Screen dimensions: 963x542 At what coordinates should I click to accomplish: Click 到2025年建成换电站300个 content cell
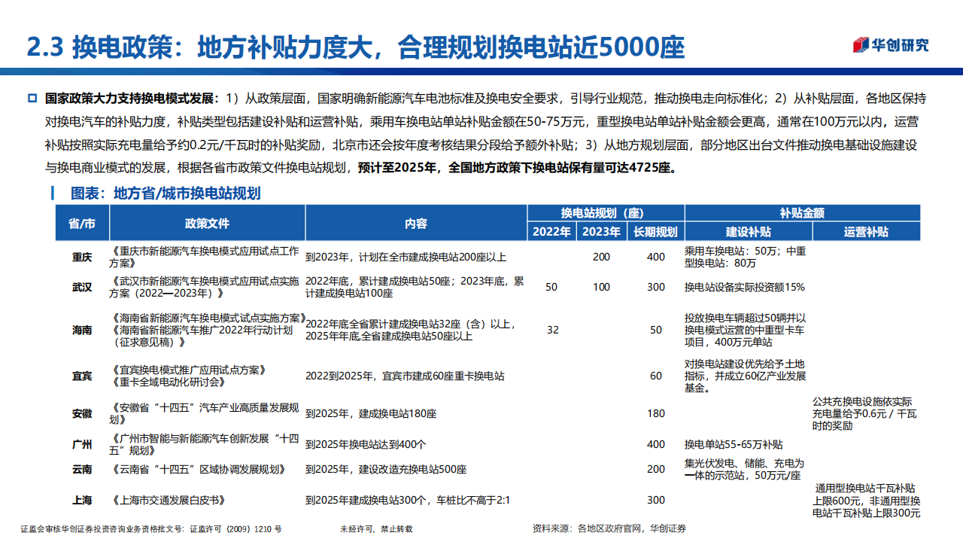coord(408,500)
